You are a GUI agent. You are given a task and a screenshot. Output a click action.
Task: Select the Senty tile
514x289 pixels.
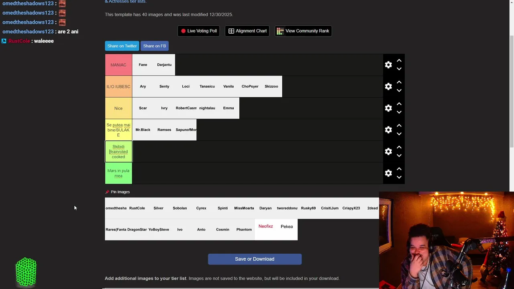(164, 86)
